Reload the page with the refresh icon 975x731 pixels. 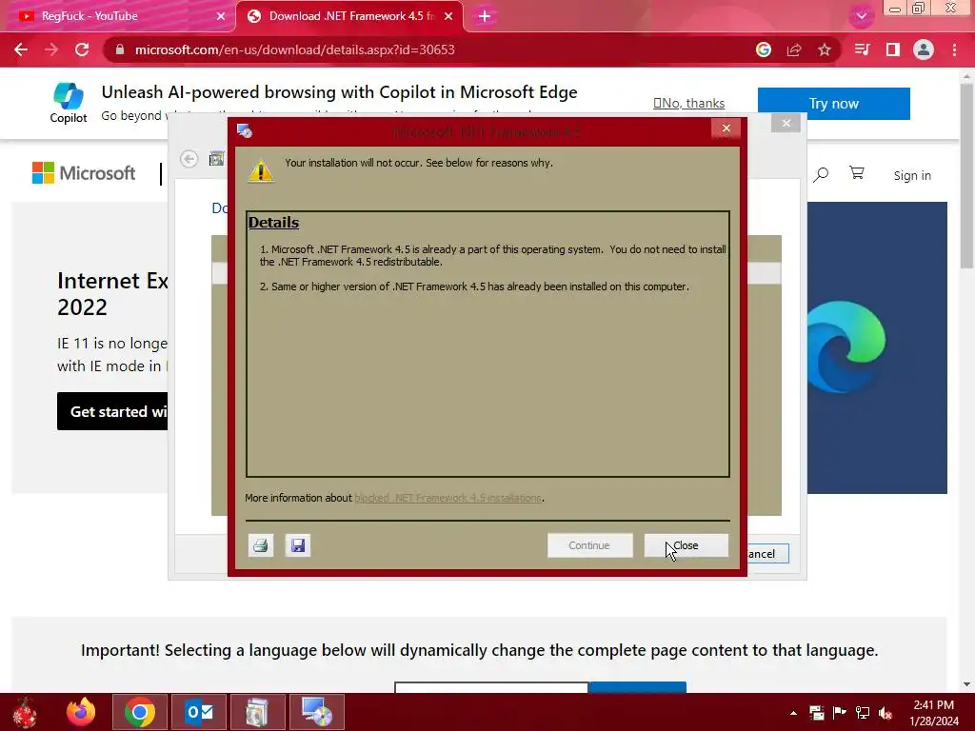82,49
